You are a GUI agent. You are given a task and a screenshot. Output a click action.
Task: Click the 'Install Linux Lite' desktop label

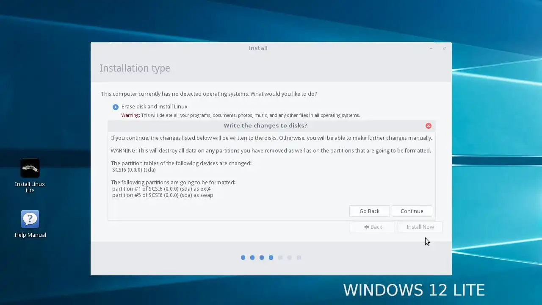[30, 187]
